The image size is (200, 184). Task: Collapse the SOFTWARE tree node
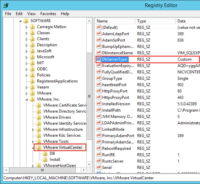[20, 21]
